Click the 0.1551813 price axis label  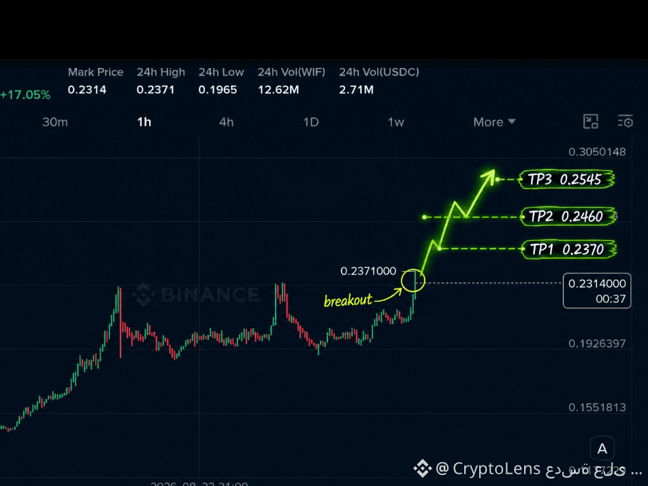coord(597,408)
